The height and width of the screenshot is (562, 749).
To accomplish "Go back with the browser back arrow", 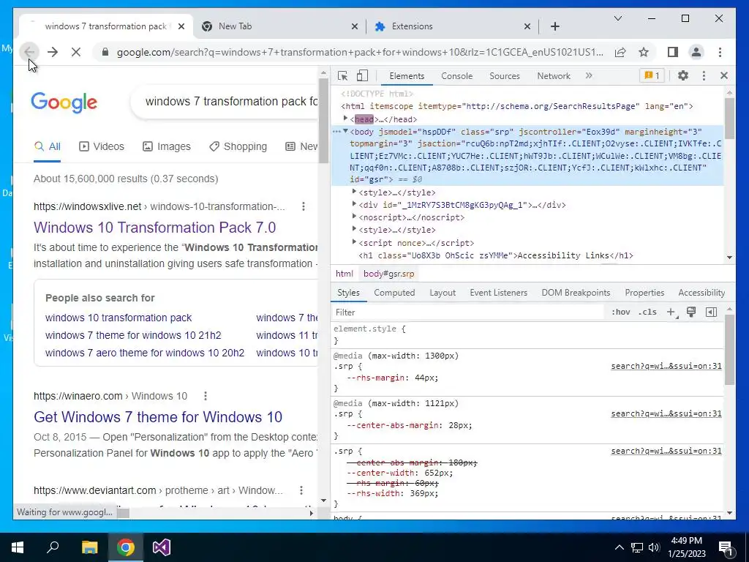I will pyautogui.click(x=29, y=52).
